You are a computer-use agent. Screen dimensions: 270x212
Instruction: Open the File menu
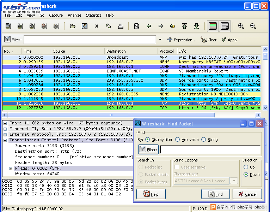8,15
